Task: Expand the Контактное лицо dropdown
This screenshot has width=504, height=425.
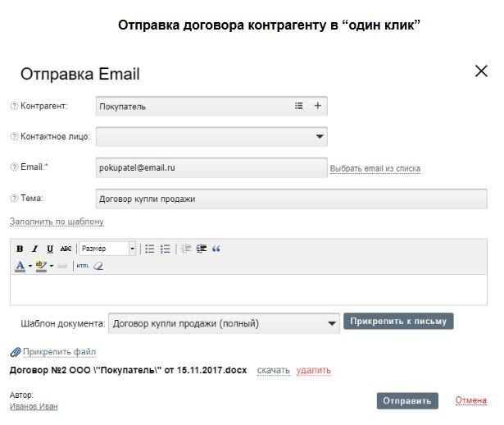Action: coord(320,137)
